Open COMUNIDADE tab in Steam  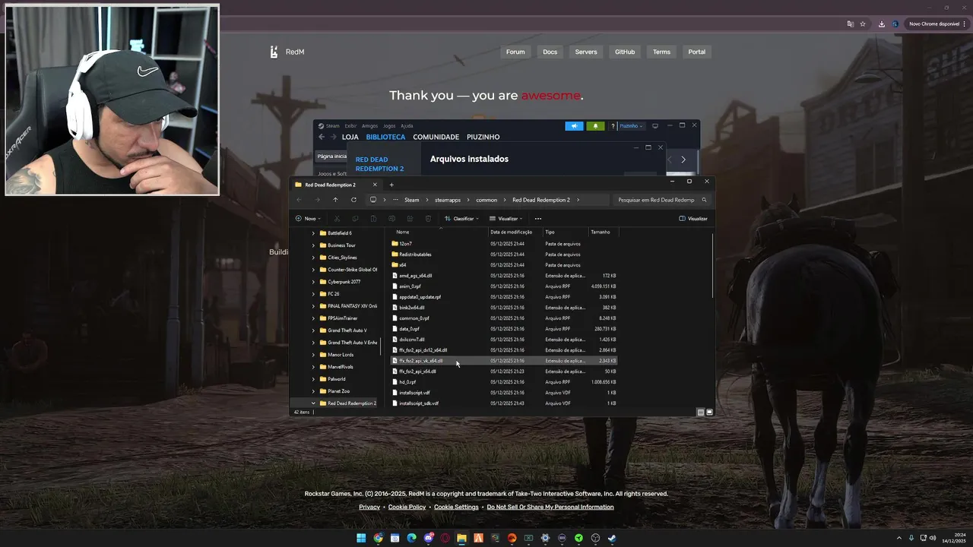[x=436, y=137]
